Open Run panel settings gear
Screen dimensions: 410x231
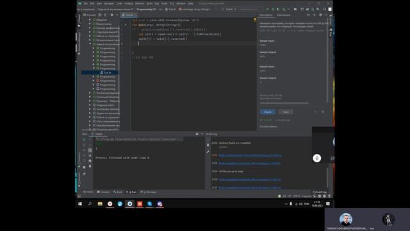[197, 134]
